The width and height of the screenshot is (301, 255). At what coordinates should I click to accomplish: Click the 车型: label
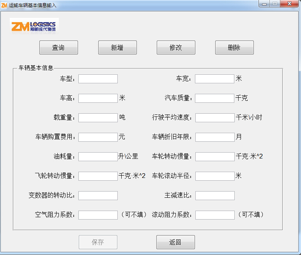coord(67,79)
